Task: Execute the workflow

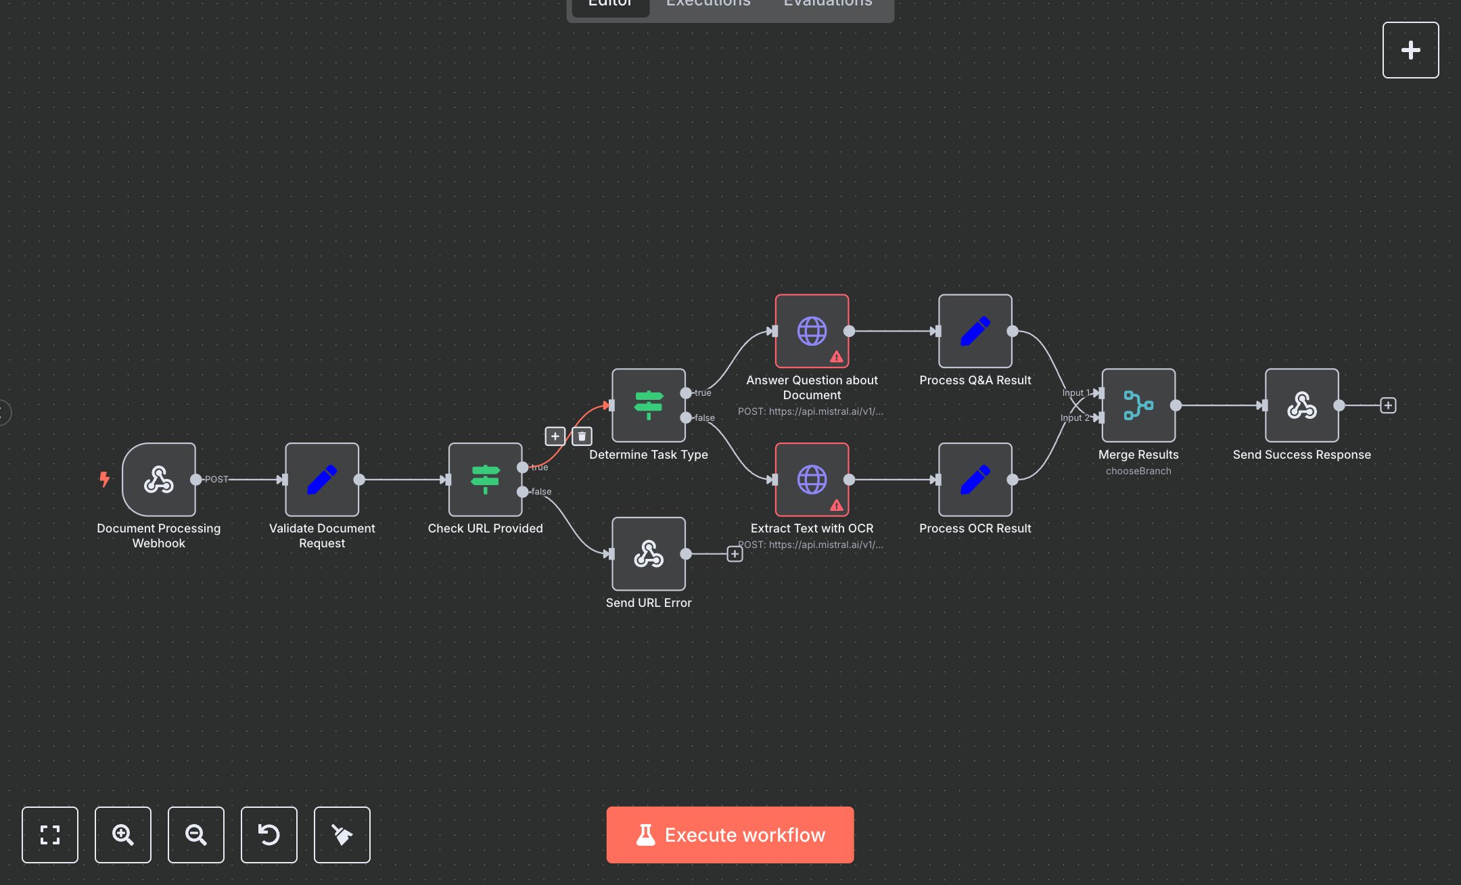Action: pos(730,834)
